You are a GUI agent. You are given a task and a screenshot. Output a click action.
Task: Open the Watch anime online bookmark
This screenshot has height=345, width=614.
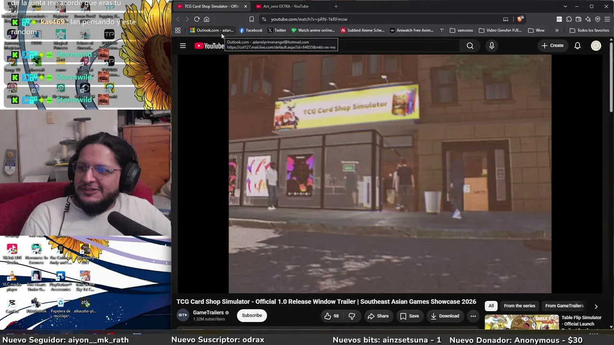(x=313, y=30)
